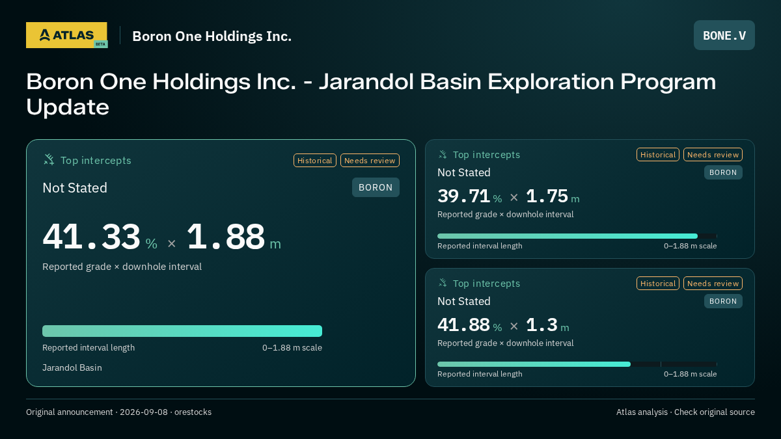Click the Boron One Holdings Inc. header name

click(212, 36)
